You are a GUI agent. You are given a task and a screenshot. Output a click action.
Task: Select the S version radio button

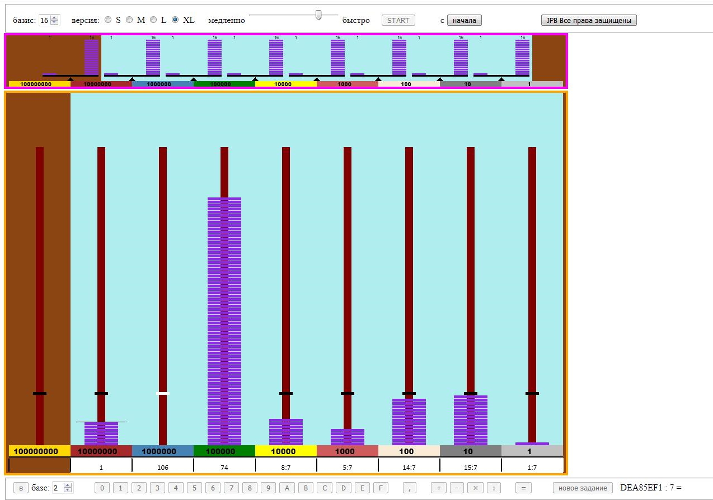pyautogui.click(x=108, y=20)
